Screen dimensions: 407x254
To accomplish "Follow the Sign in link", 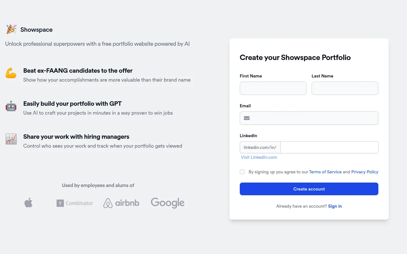I will pos(335,206).
